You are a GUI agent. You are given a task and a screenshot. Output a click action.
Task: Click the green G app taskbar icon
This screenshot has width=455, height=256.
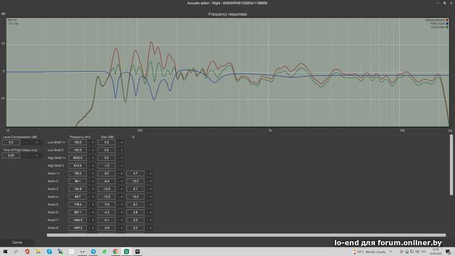(126, 251)
